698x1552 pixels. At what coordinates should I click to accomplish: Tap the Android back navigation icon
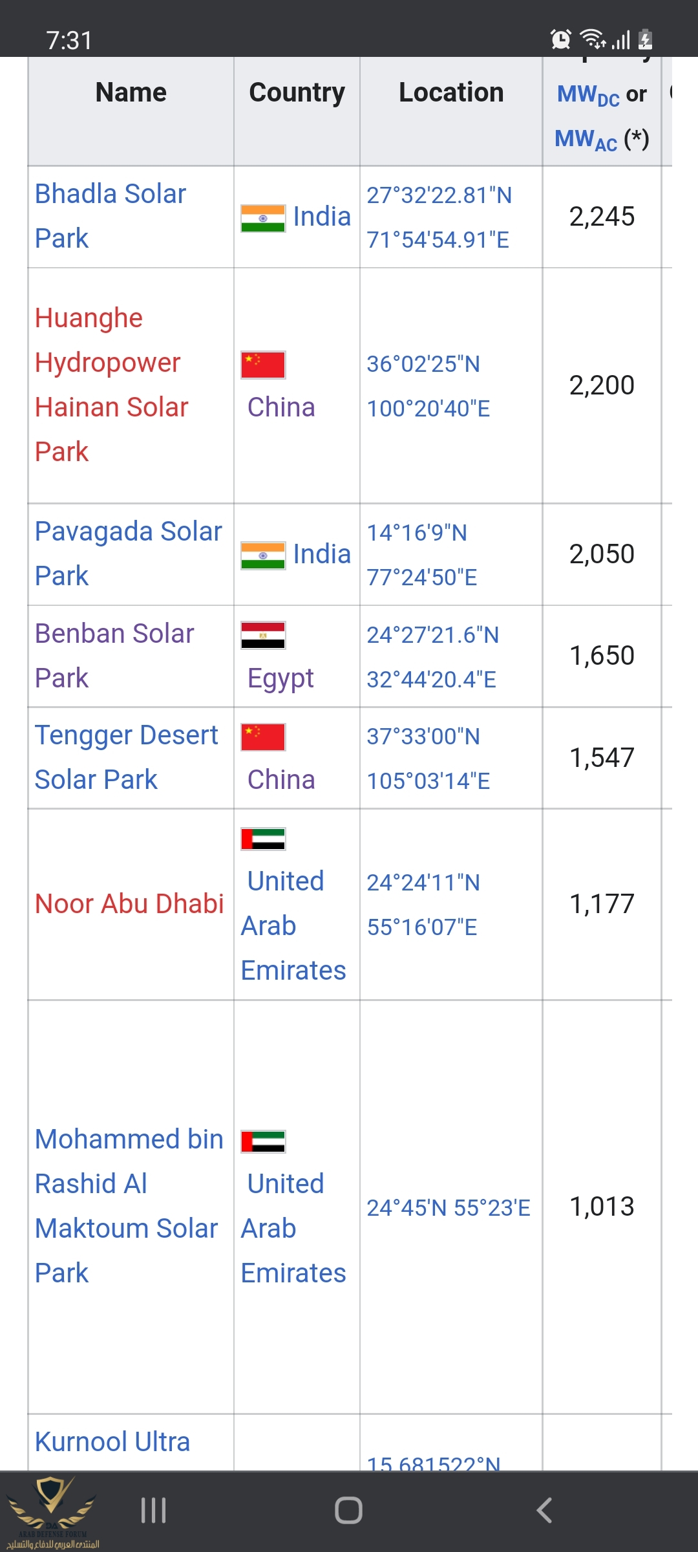pyautogui.click(x=544, y=1511)
